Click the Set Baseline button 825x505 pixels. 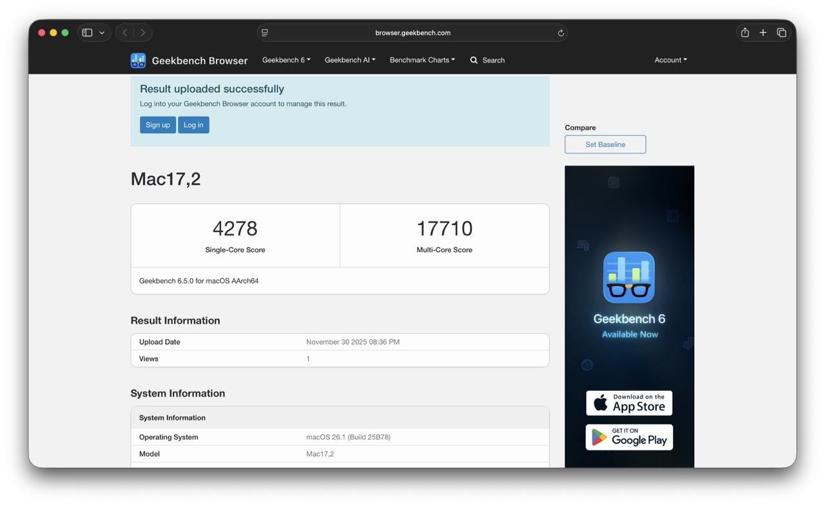point(605,144)
